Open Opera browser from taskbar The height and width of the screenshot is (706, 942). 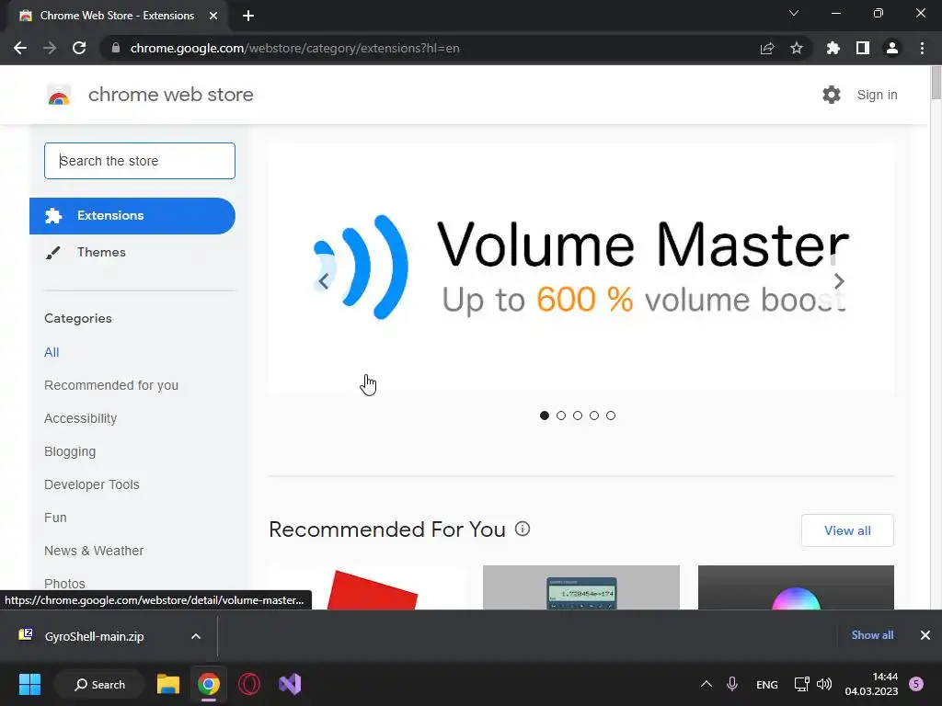[x=249, y=684]
